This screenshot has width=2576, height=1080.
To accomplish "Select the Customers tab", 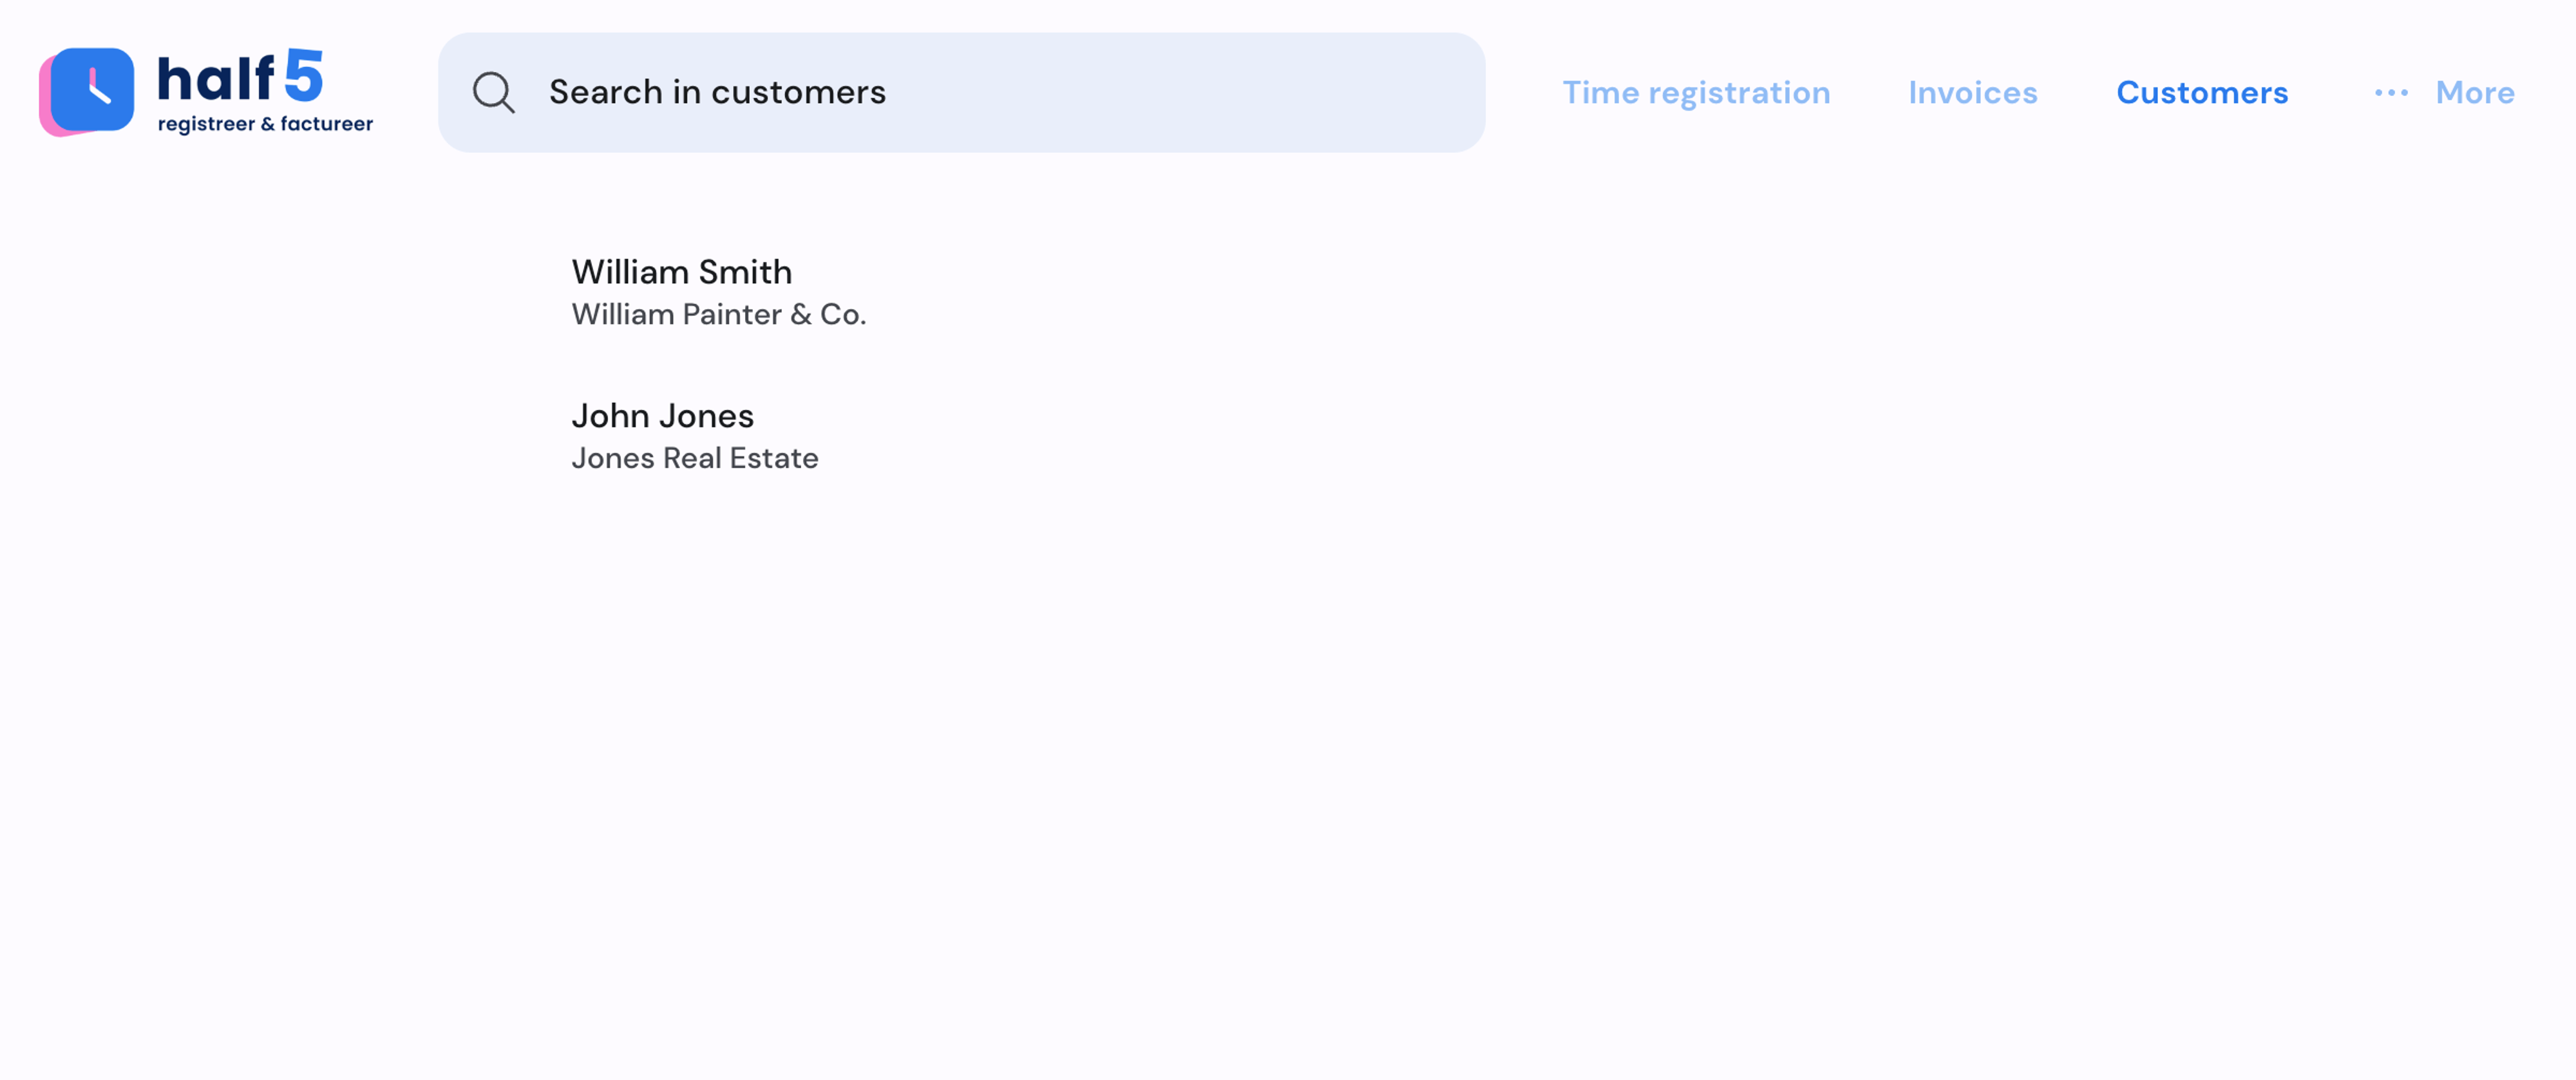I will 2202,92.
